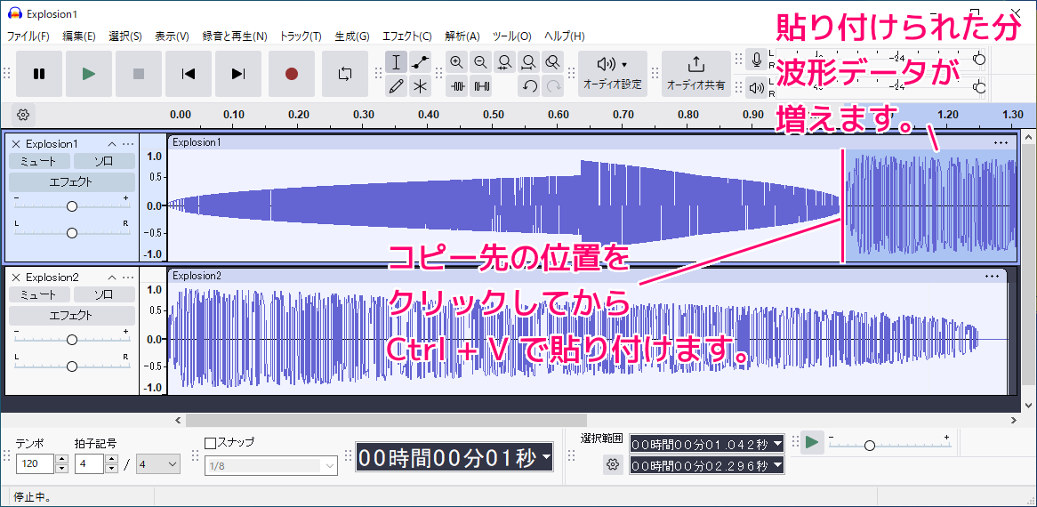Mute the Explosion1 track
This screenshot has height=507, width=1037.
[x=38, y=161]
